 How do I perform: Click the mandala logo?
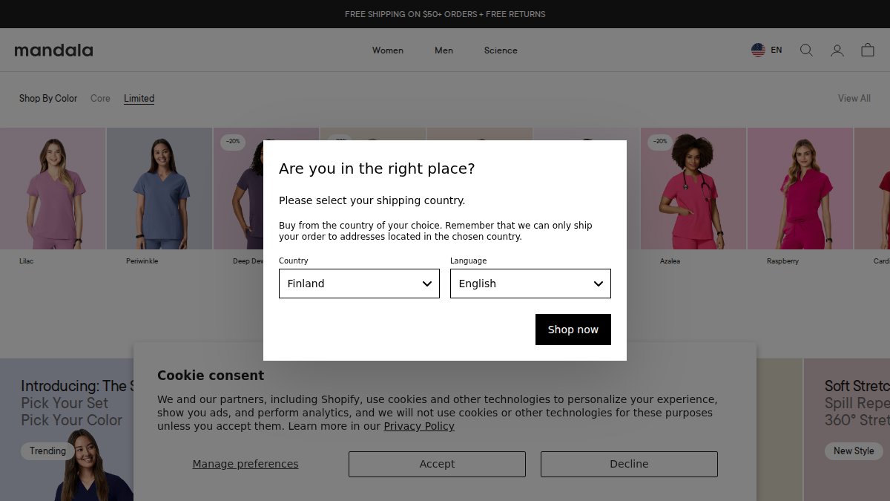[x=53, y=50]
